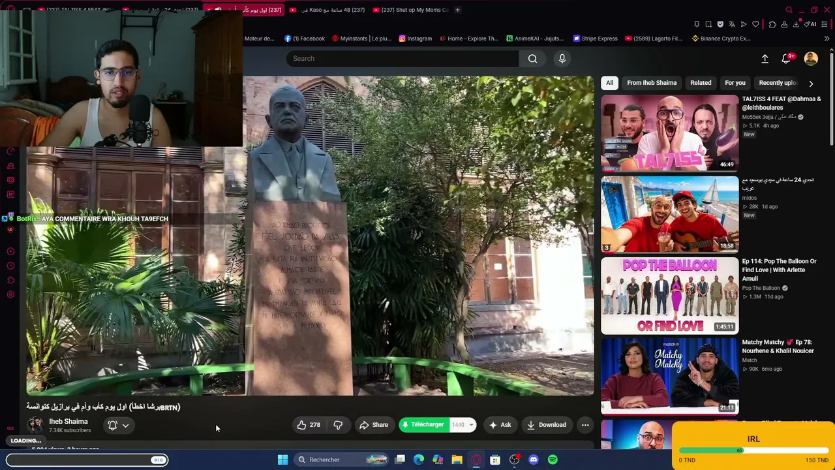Open the snapshot tool in address bar
This screenshot has width=835, height=470.
[708, 24]
